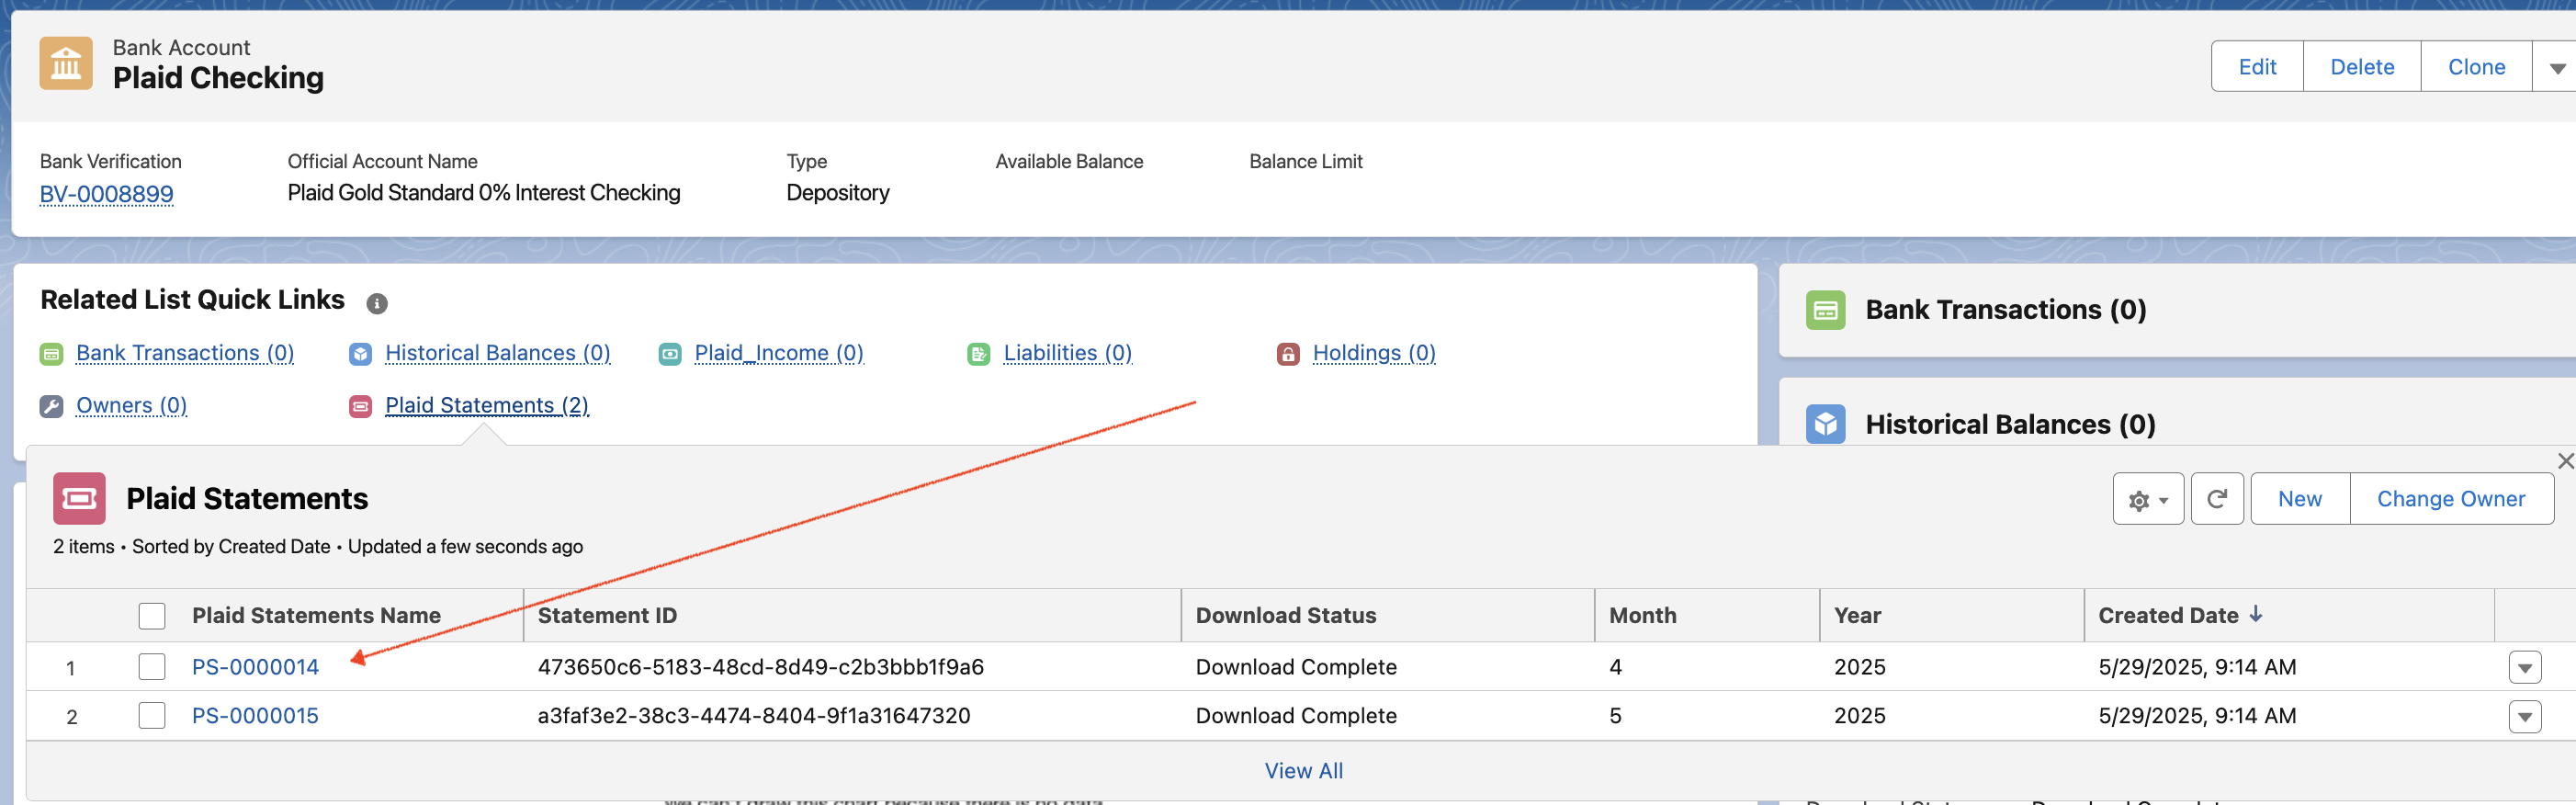Create a New Plaid Statement
The width and height of the screenshot is (2576, 805).
click(x=2300, y=499)
